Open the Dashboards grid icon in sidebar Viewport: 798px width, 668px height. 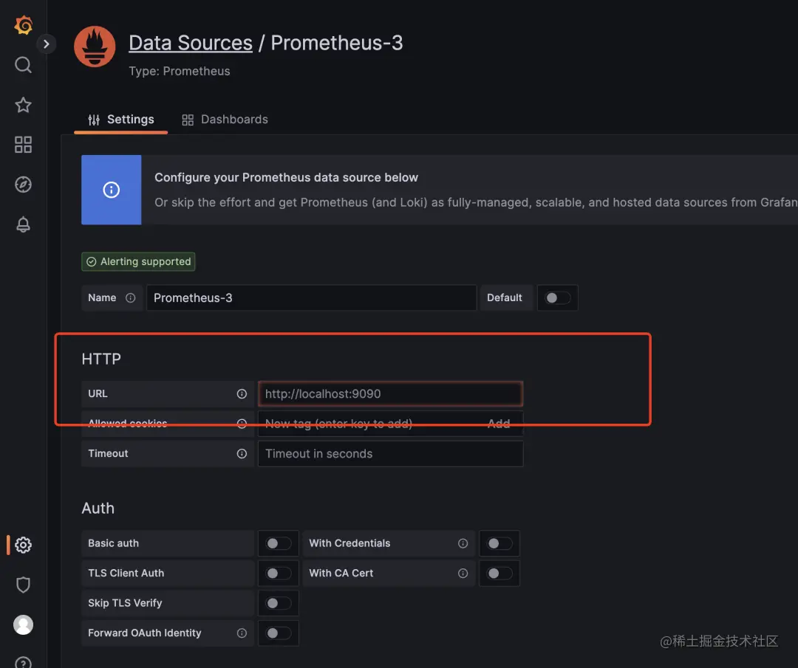[x=24, y=145]
